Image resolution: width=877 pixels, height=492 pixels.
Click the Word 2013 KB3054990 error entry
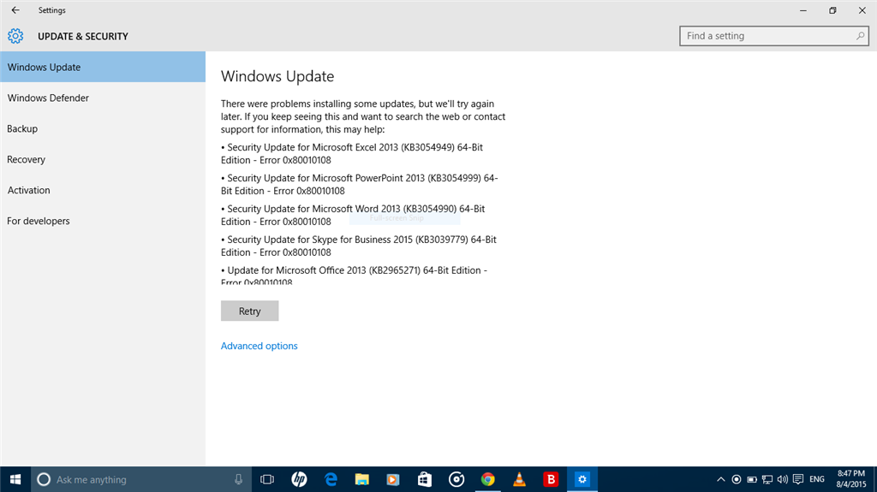click(x=353, y=216)
